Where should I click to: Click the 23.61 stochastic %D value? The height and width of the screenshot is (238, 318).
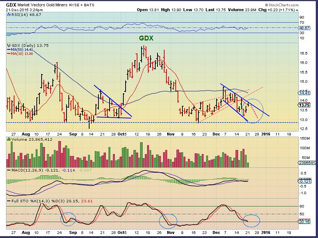tap(87, 201)
